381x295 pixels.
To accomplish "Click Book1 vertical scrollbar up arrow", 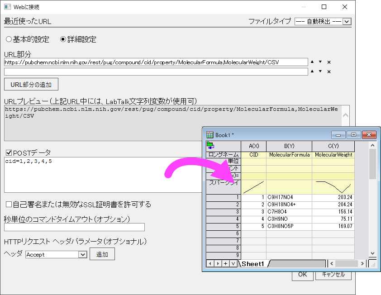I will pos(373,145).
